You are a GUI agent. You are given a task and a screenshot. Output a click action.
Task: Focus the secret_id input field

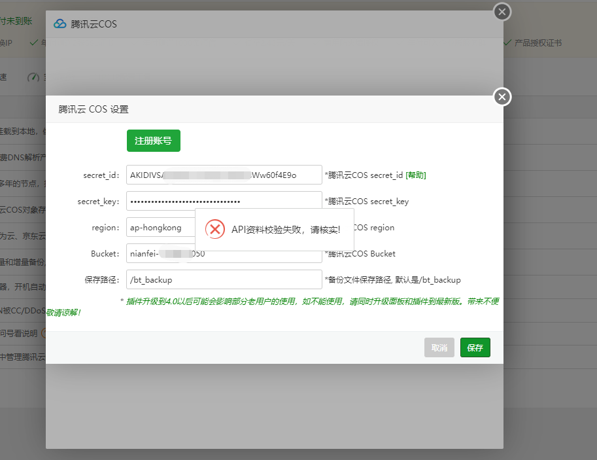(224, 175)
